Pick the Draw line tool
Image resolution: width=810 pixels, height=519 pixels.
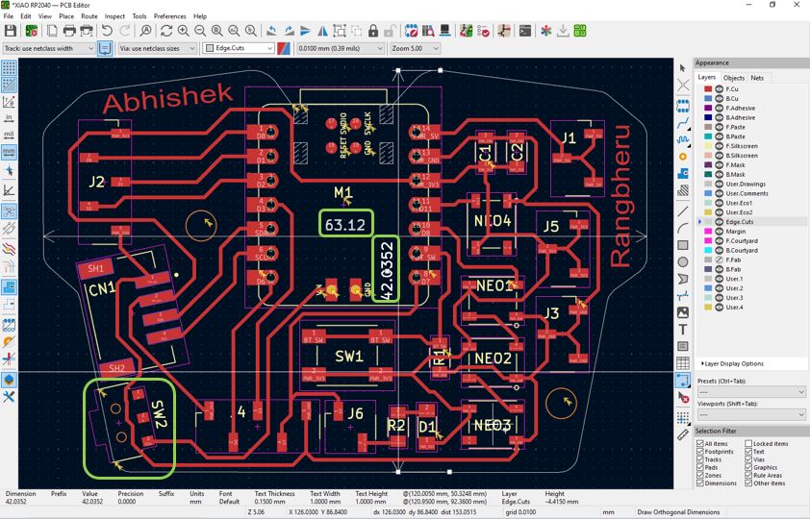[x=683, y=211]
